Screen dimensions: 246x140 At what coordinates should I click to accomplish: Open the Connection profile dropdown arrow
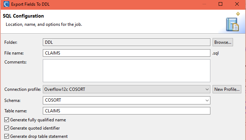[207, 89]
